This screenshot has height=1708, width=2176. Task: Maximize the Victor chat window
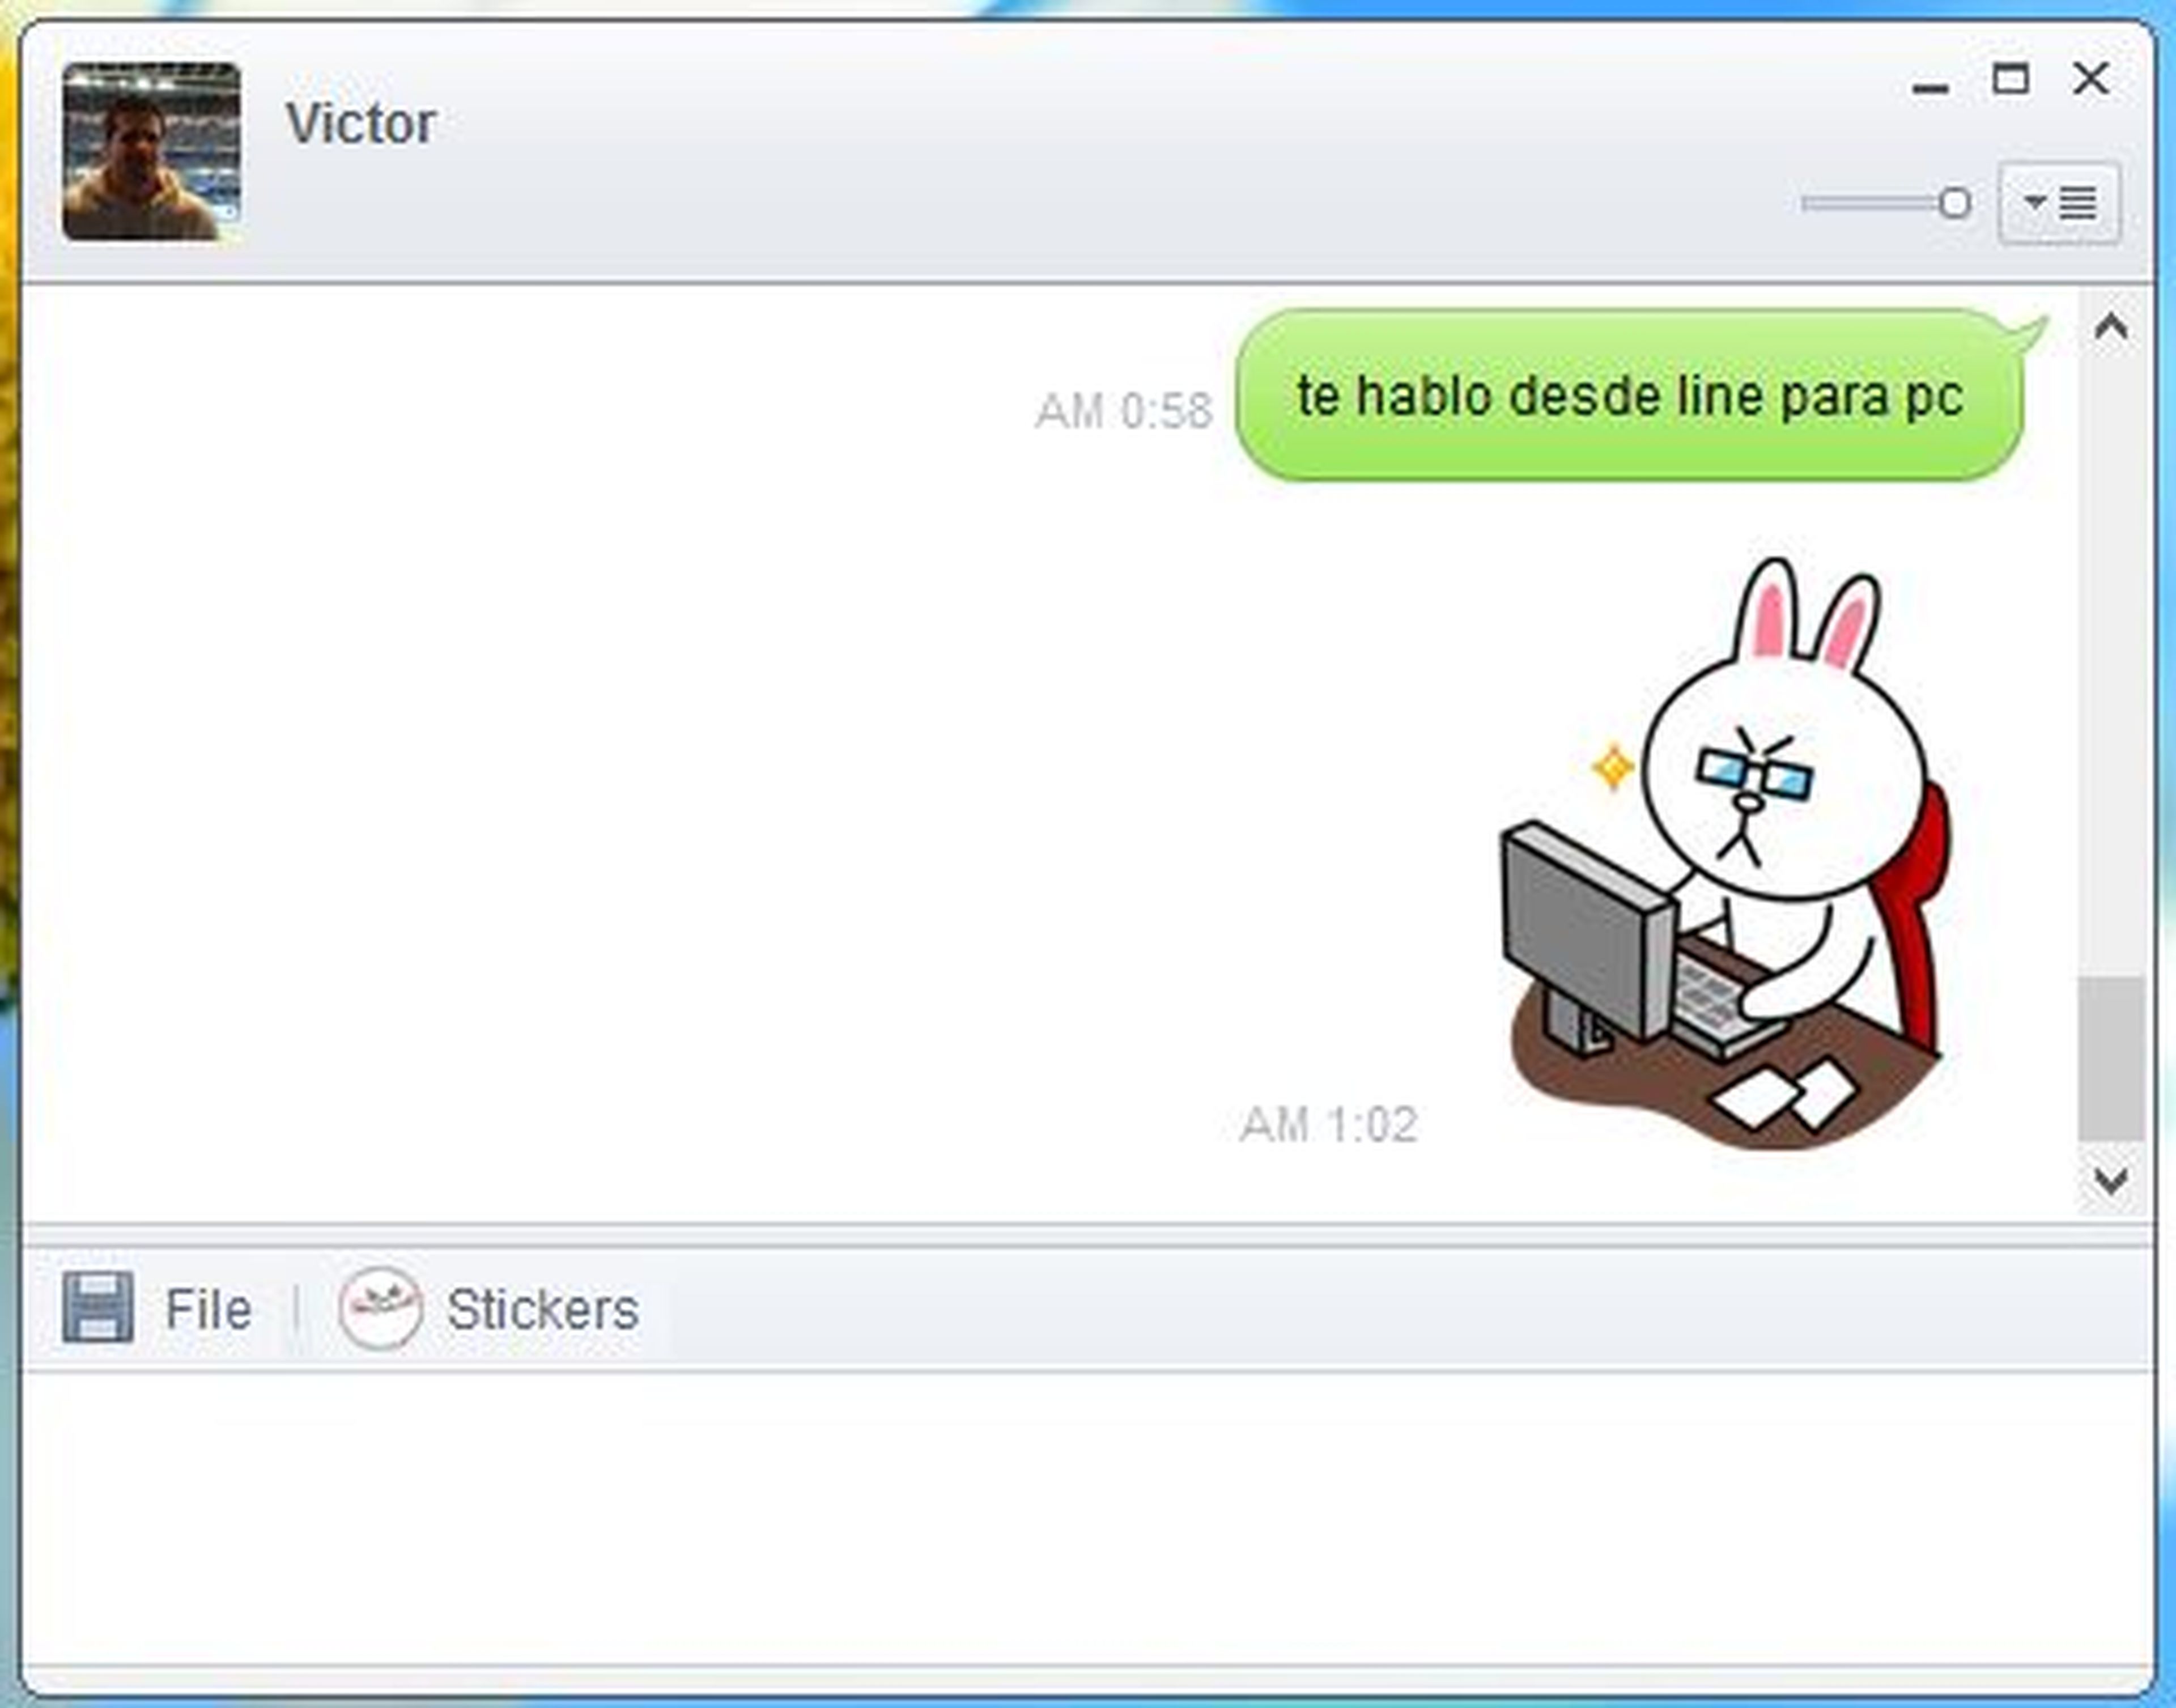[x=2011, y=79]
